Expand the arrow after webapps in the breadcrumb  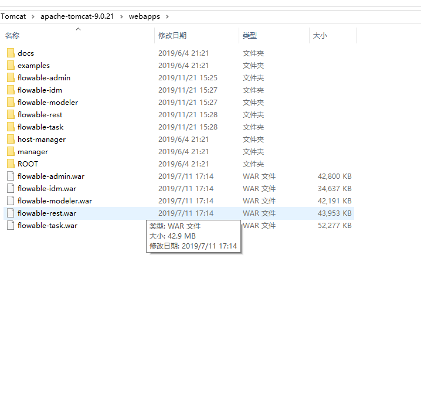click(x=167, y=16)
